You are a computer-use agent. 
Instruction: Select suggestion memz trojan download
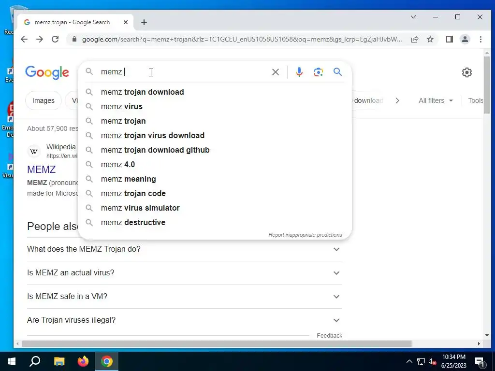215,92
